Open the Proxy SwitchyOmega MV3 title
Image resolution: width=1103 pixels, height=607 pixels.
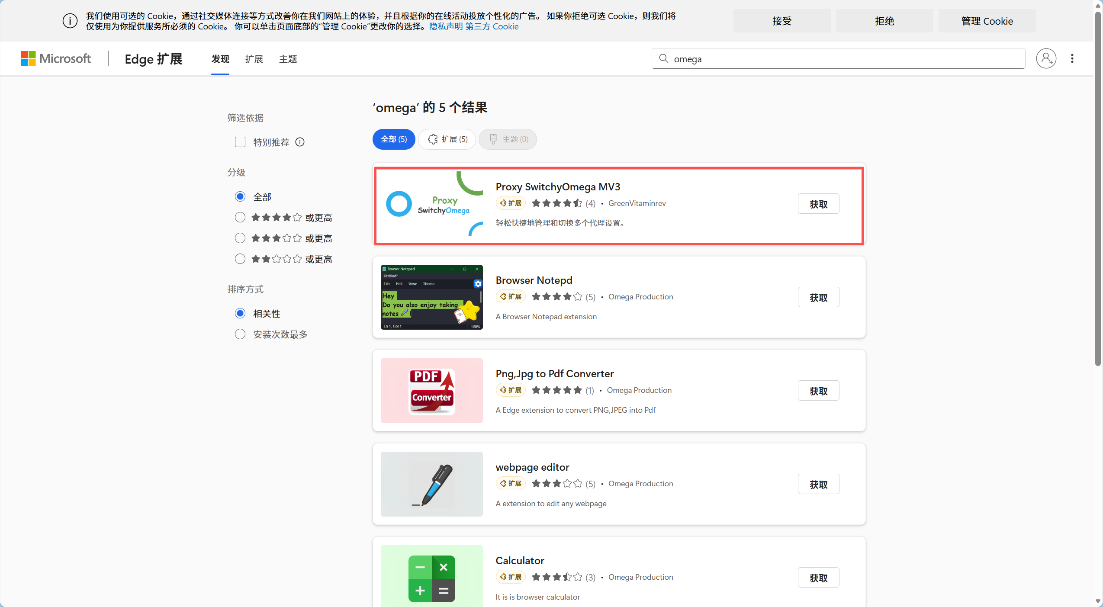click(558, 186)
